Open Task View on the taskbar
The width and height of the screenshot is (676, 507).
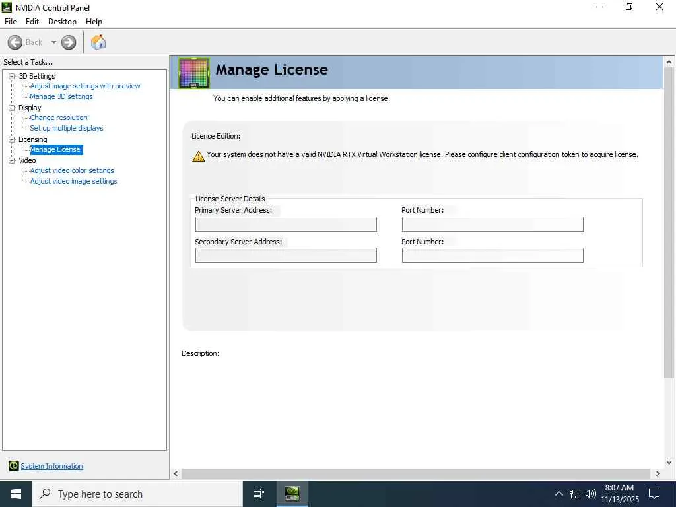[x=258, y=494]
